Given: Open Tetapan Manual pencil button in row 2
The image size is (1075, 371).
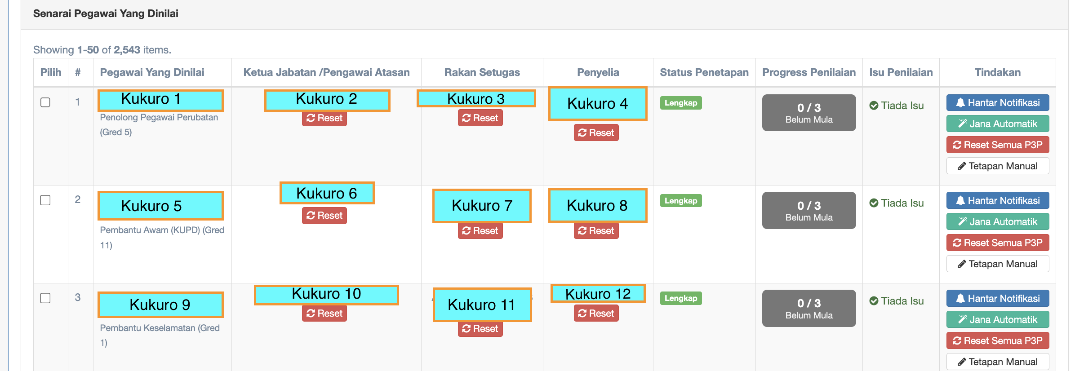Looking at the screenshot, I should 997,264.
